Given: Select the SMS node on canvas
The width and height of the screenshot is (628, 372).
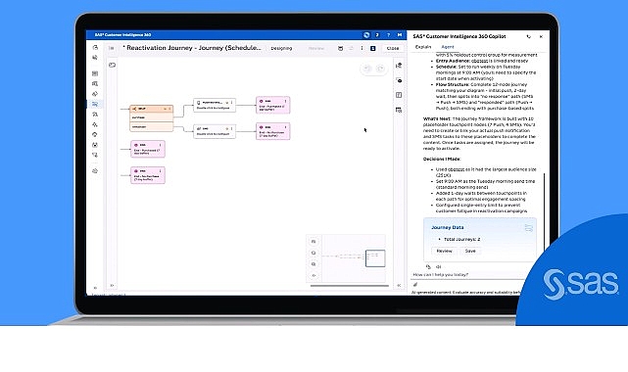Looking at the screenshot, I should (215, 131).
